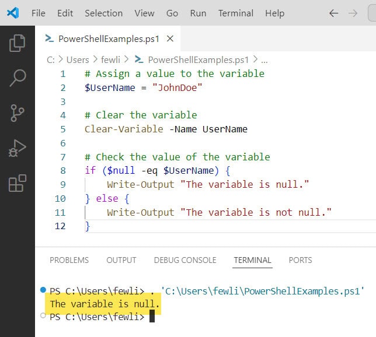The height and width of the screenshot is (337, 376).
Task: Click the comment '# Assign a value to the variable'
Action: tap(175, 74)
